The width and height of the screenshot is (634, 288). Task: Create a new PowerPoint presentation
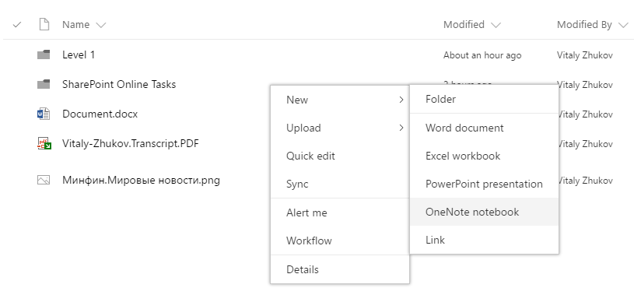coord(484,184)
